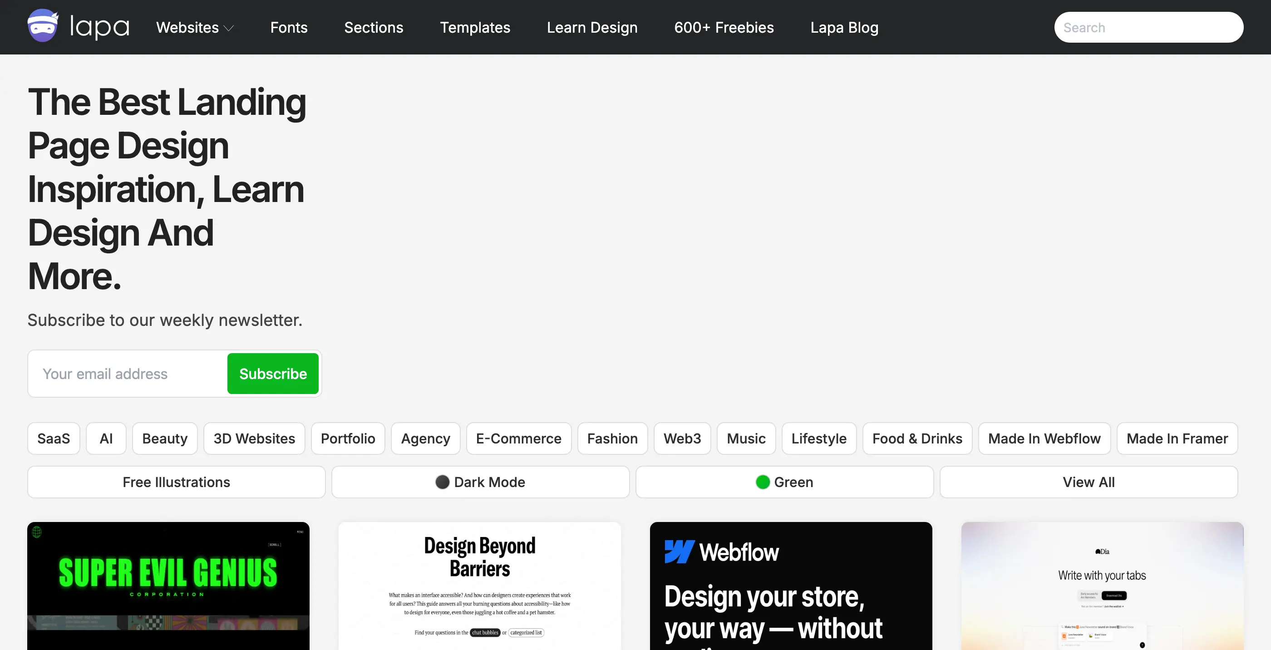Go to Templates in the top navigation
Image resolution: width=1271 pixels, height=650 pixels.
point(475,27)
